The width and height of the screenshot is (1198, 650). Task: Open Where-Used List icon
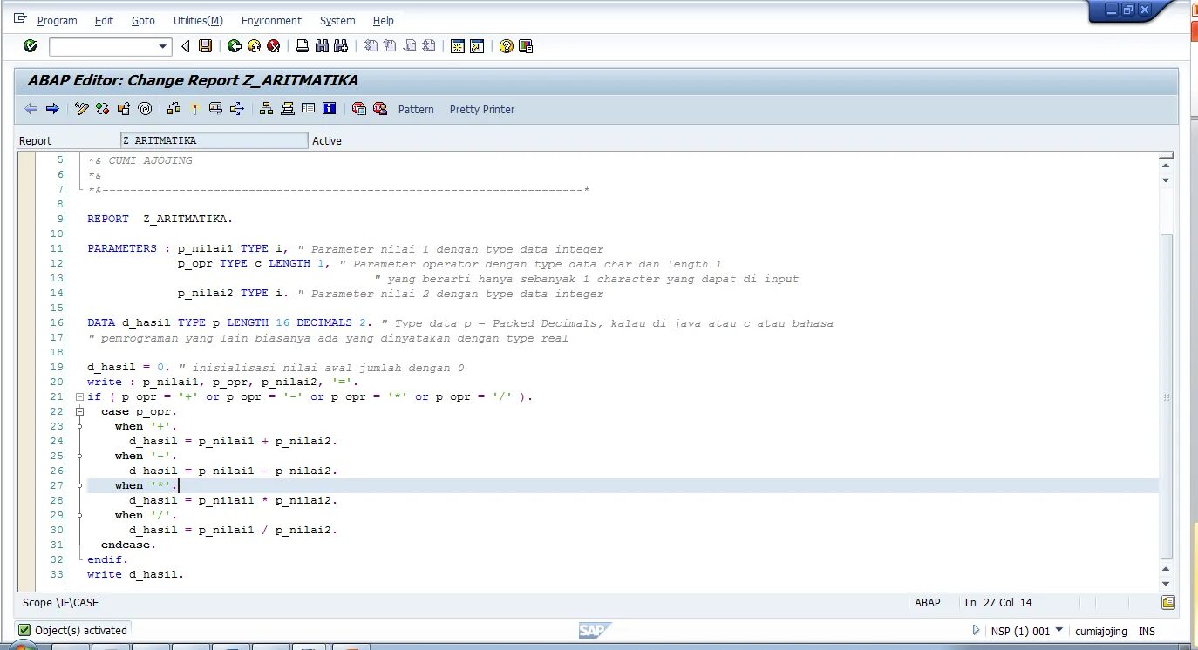pyautogui.click(x=236, y=109)
